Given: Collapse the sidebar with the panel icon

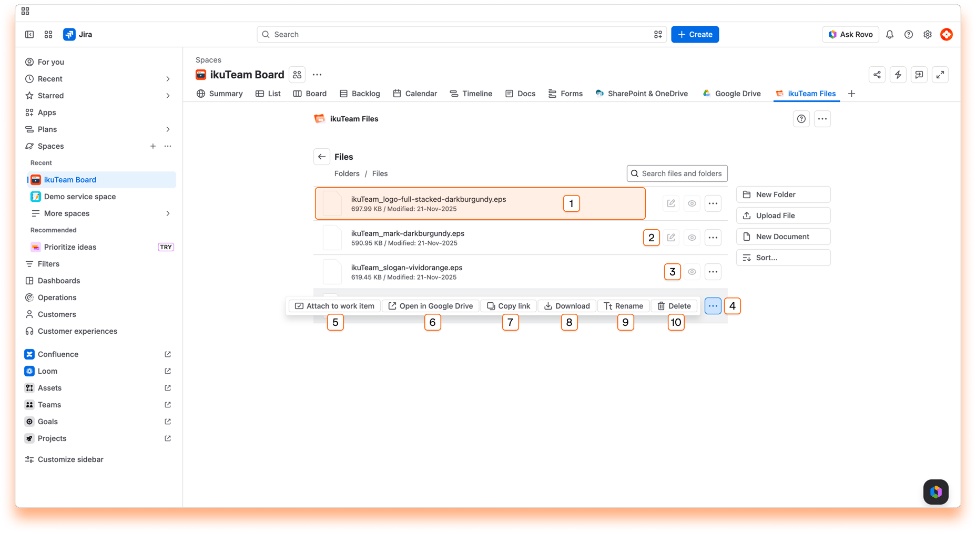Looking at the screenshot, I should 29,34.
